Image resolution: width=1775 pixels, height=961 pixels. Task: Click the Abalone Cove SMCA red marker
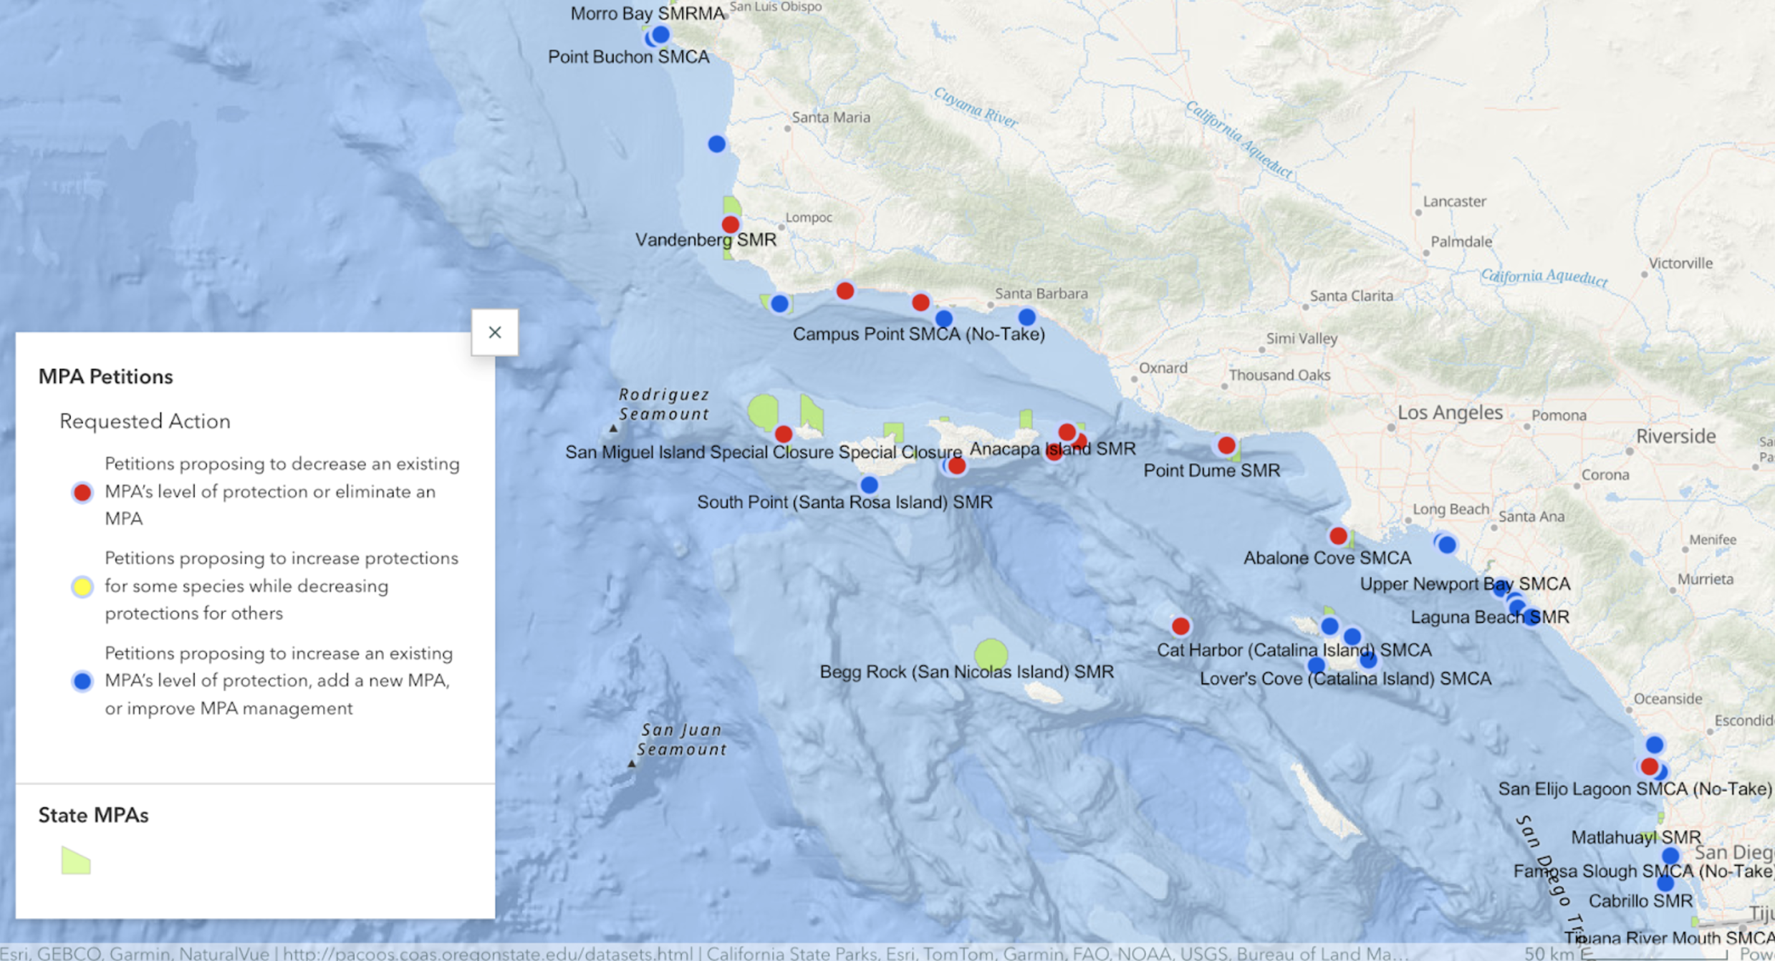click(x=1337, y=534)
